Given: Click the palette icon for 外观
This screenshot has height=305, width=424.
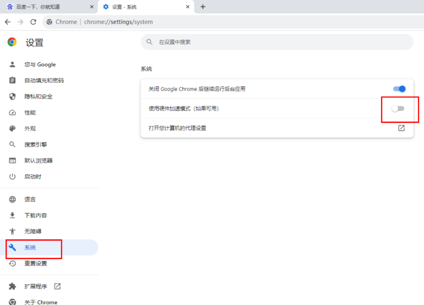Looking at the screenshot, I should [x=12, y=128].
